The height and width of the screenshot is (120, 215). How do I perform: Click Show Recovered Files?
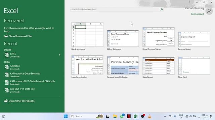20,36
